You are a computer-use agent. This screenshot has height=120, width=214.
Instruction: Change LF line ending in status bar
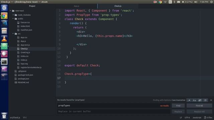(x=181, y=118)
